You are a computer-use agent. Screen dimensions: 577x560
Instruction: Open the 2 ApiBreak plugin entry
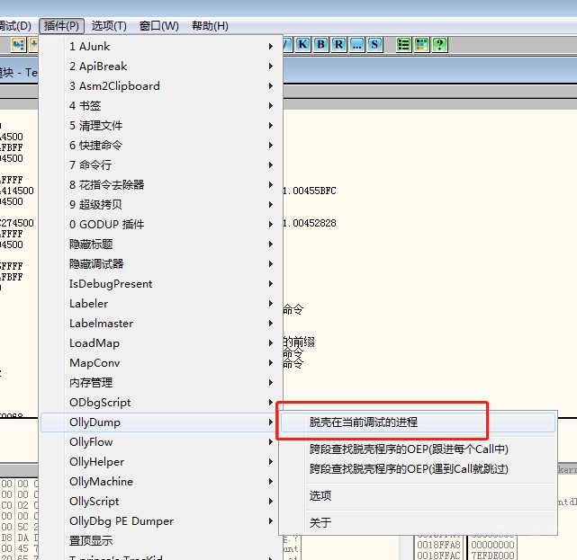(x=161, y=67)
